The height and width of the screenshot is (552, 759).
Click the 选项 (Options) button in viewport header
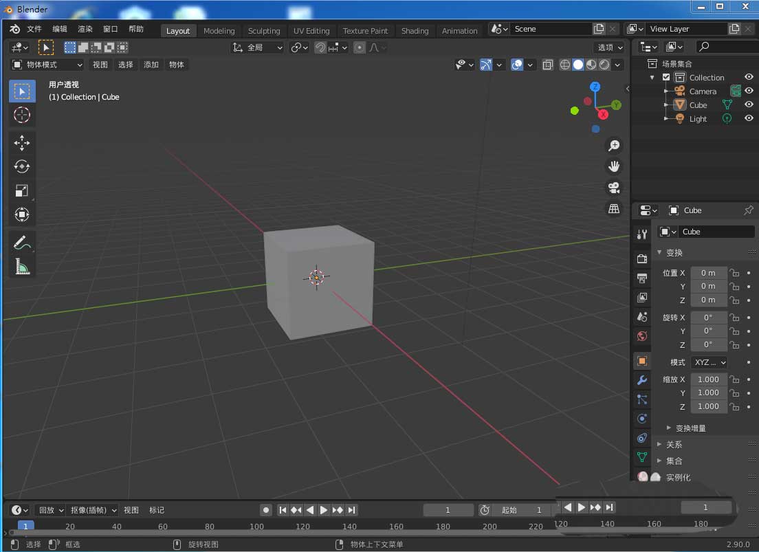click(609, 47)
